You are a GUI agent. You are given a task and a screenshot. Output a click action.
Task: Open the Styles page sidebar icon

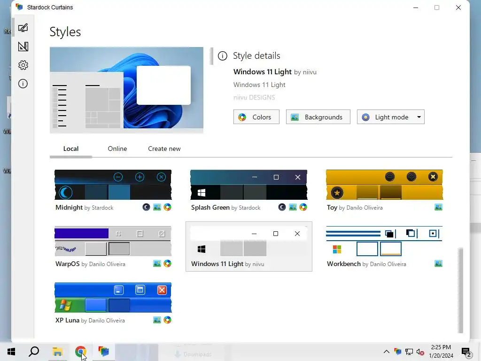[x=23, y=28]
